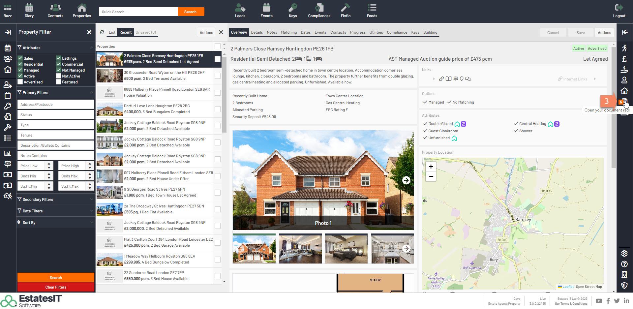
Task: Open the Compliance tab
Action: (397, 32)
